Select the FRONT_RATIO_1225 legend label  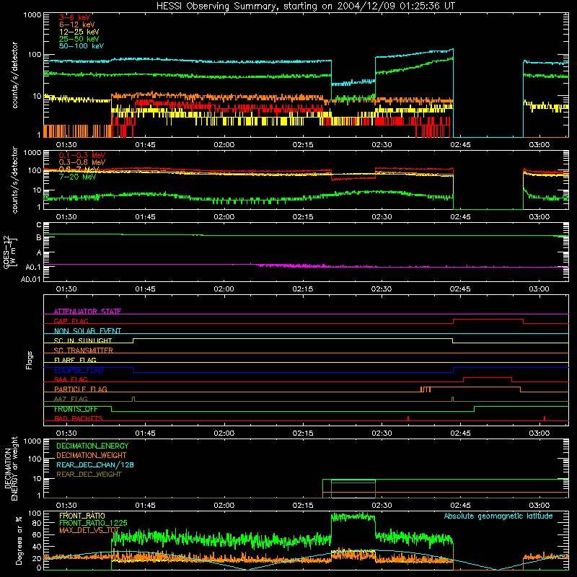[93, 523]
